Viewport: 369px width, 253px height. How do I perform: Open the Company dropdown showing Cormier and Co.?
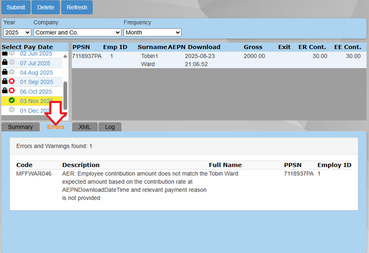pos(76,32)
